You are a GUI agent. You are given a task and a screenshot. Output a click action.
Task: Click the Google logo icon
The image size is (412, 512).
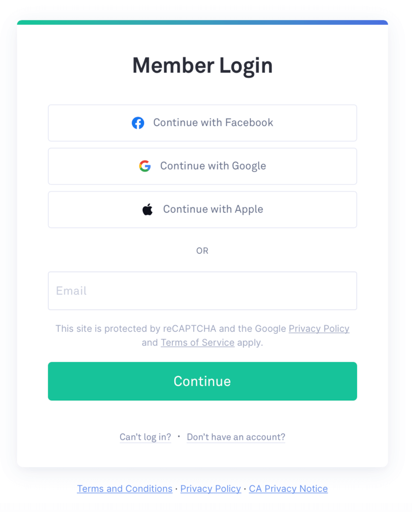(145, 166)
